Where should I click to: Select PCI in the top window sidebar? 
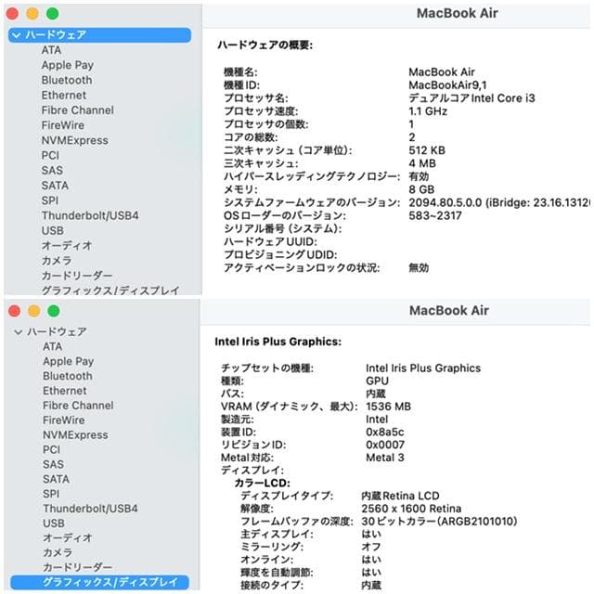[x=50, y=155]
